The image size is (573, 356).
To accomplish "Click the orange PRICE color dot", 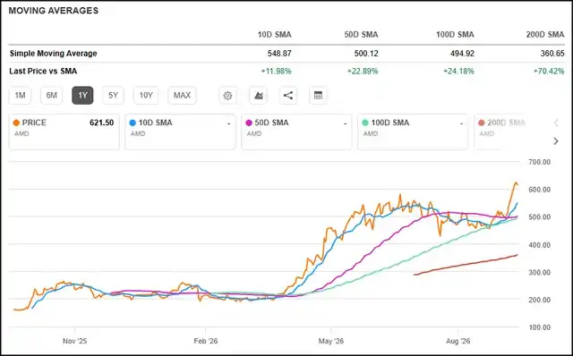I will tap(16, 123).
